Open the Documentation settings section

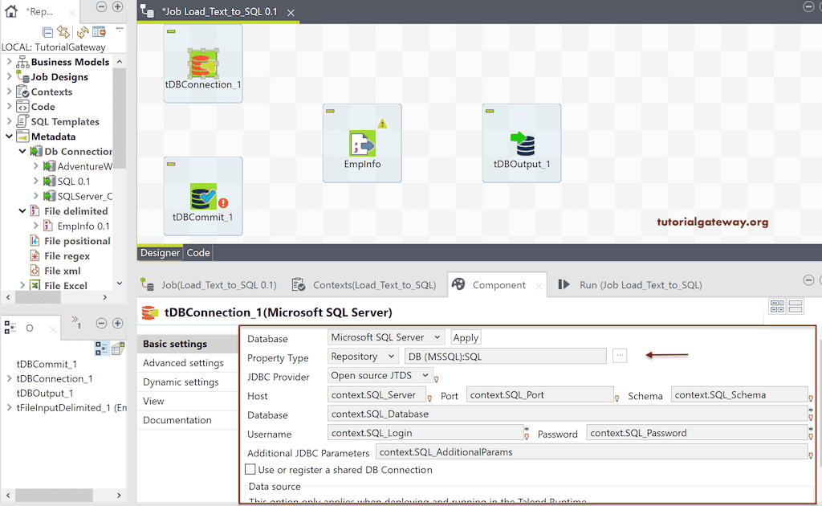177,420
